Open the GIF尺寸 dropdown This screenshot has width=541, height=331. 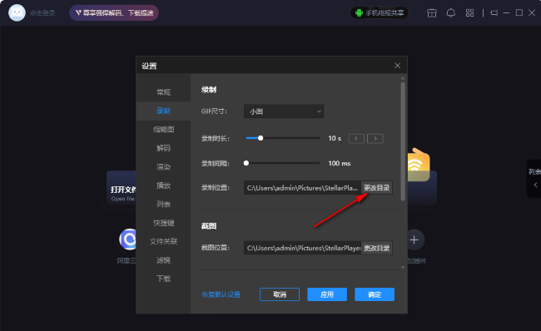point(284,111)
